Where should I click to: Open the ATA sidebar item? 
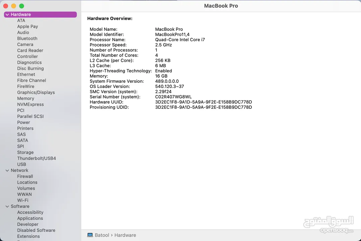coord(21,20)
